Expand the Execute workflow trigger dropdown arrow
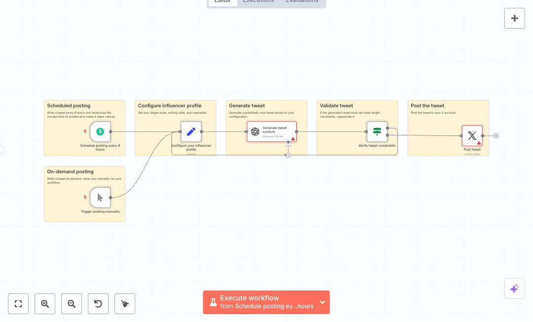The height and width of the screenshot is (322, 533). pyautogui.click(x=322, y=302)
